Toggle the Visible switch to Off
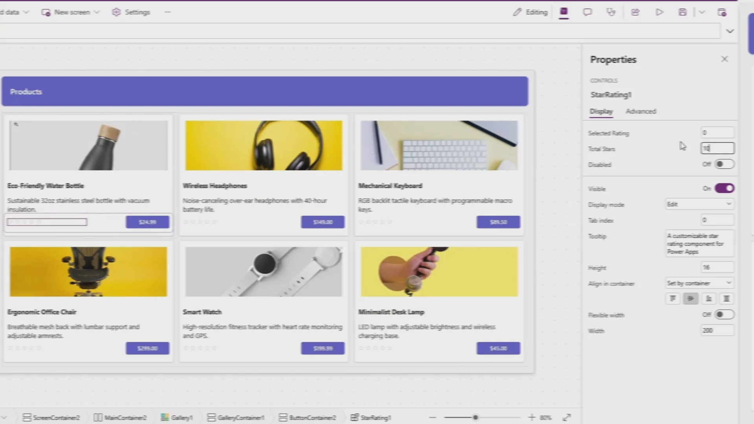The image size is (754, 424). point(725,188)
